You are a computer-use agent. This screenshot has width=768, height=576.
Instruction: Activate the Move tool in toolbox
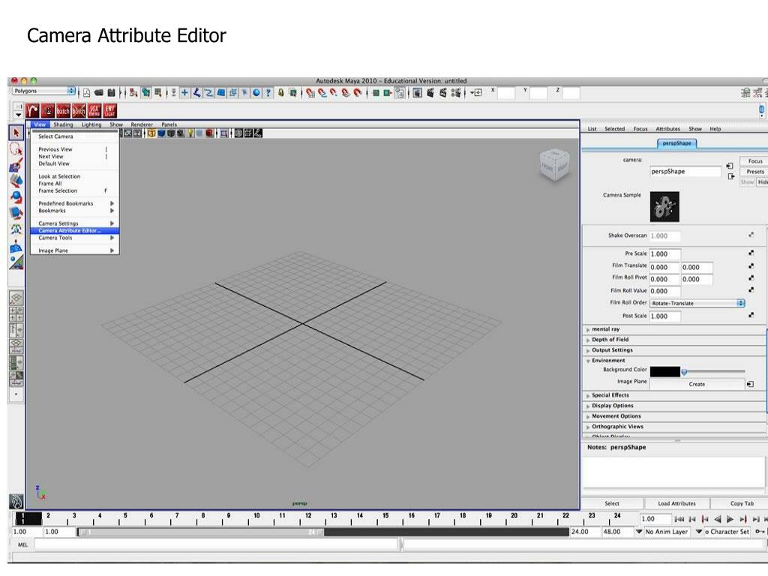[16, 181]
